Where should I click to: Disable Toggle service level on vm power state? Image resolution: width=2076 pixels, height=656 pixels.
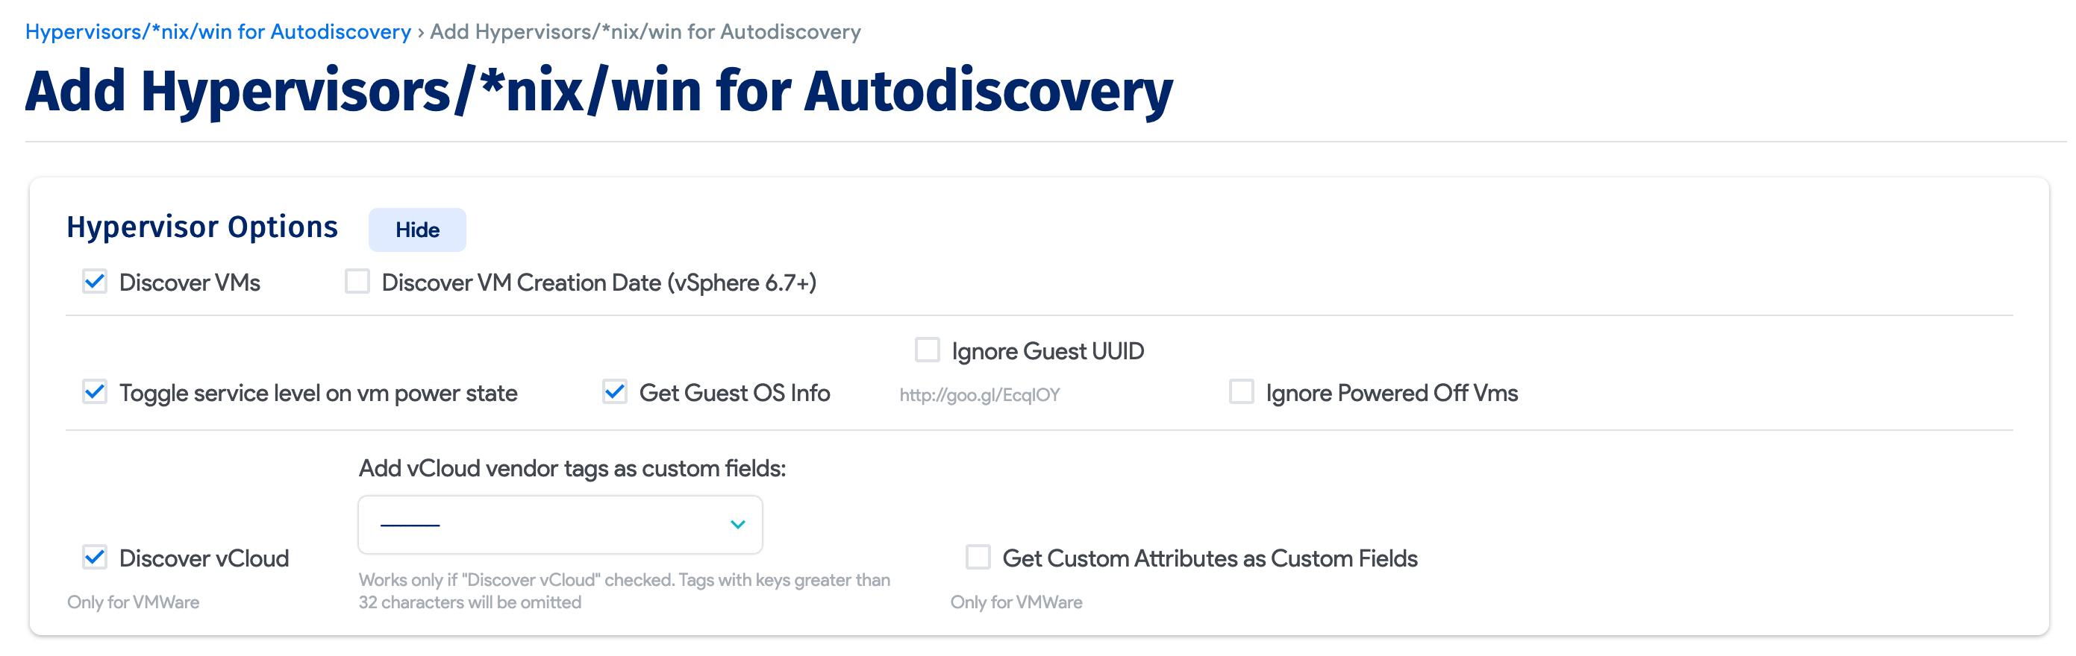click(x=95, y=392)
